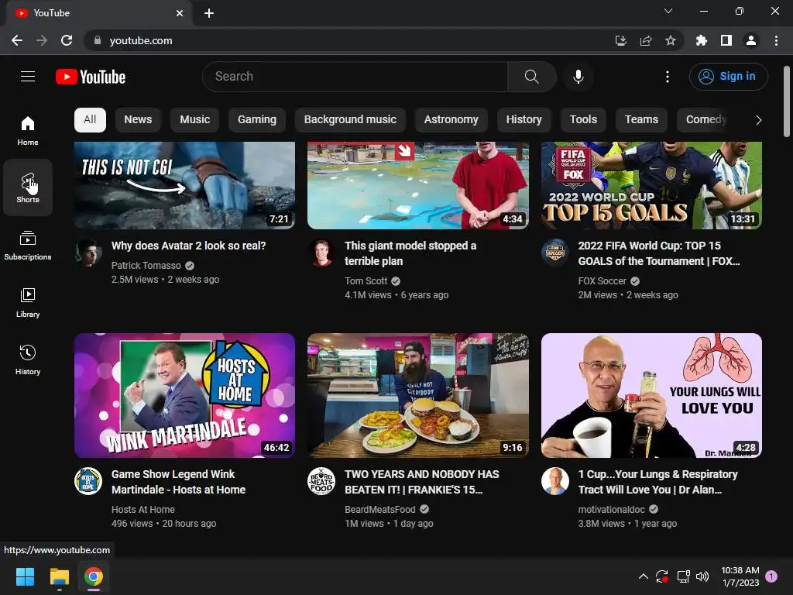
Task: Select the Teams category chip
Action: click(x=641, y=120)
